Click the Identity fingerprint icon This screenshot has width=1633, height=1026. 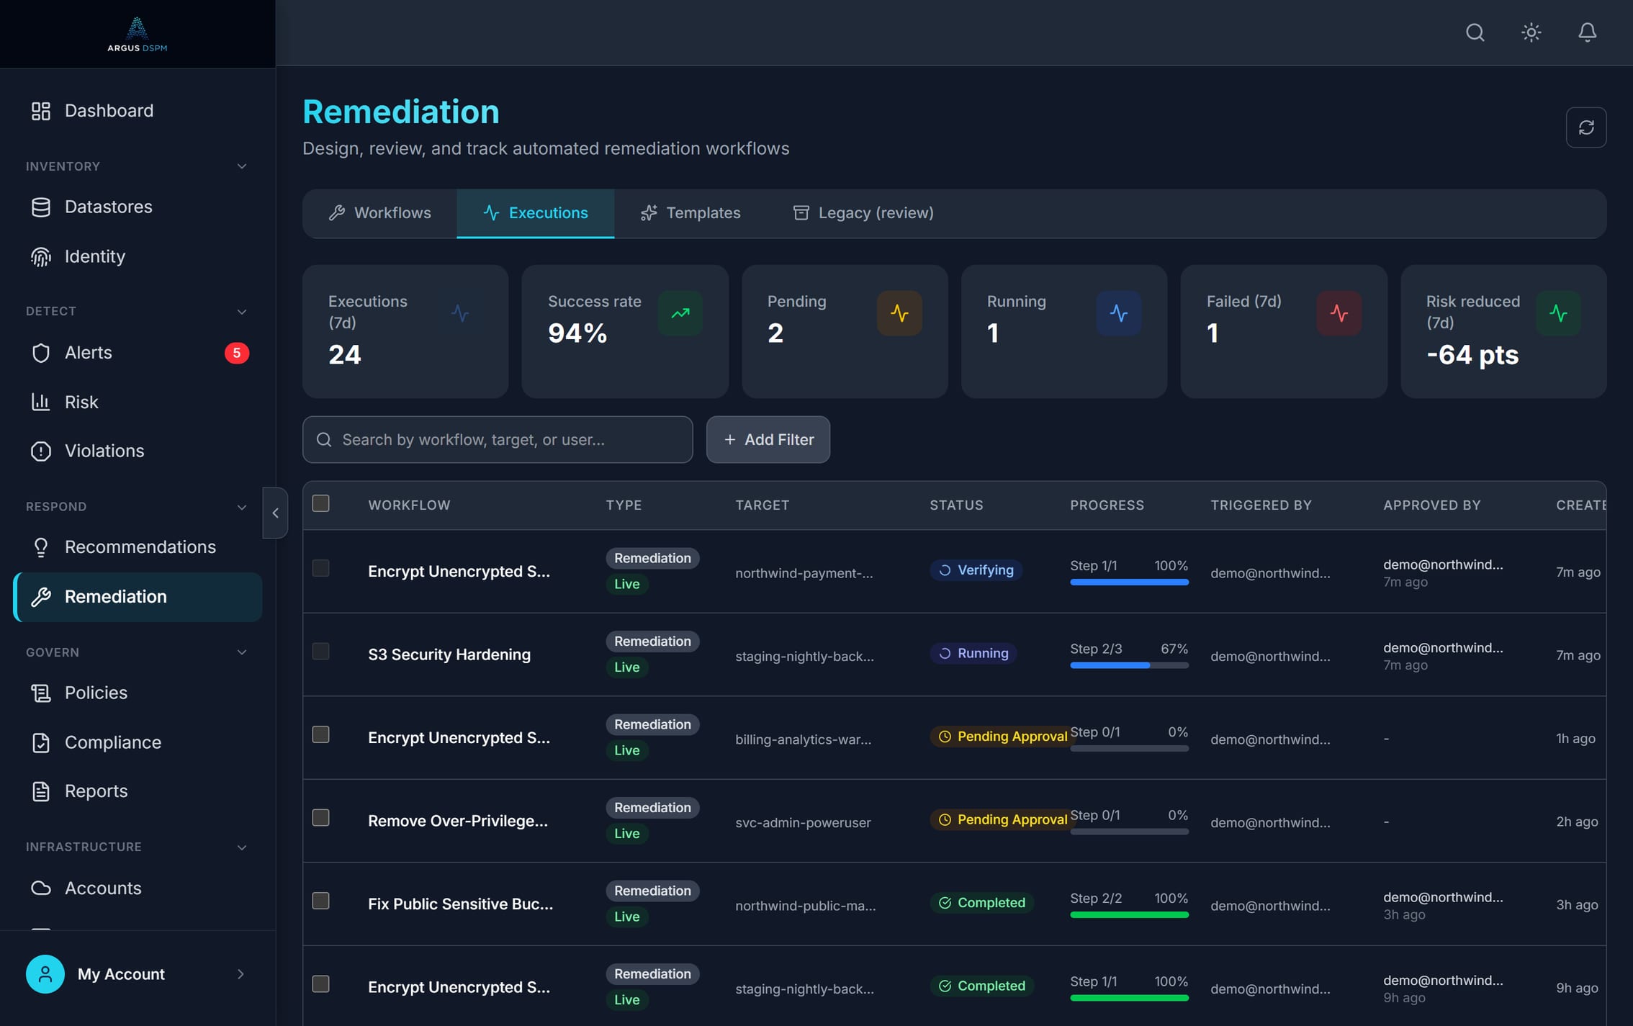click(41, 257)
